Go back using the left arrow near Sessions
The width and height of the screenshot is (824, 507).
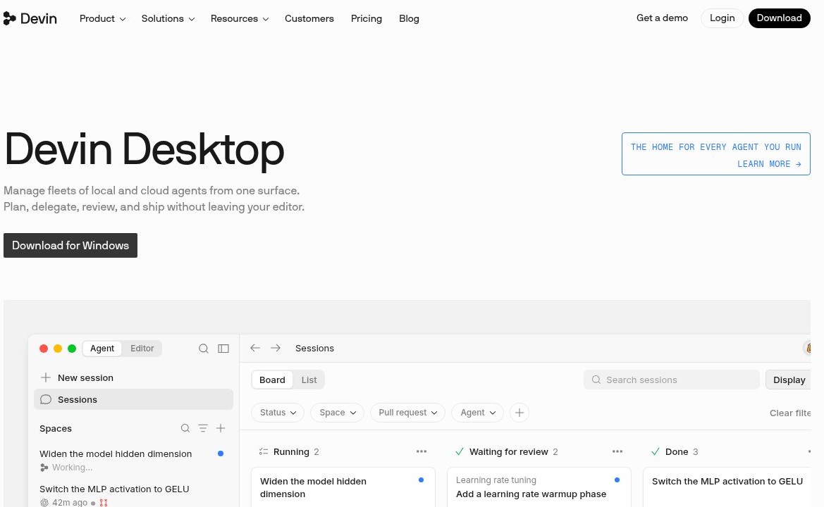pyautogui.click(x=255, y=348)
